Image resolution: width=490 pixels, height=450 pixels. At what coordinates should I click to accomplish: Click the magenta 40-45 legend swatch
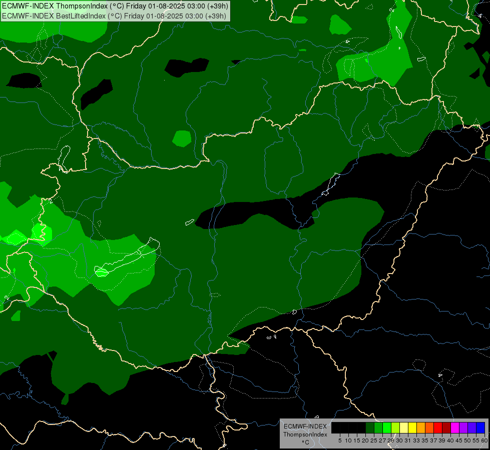[455, 428]
